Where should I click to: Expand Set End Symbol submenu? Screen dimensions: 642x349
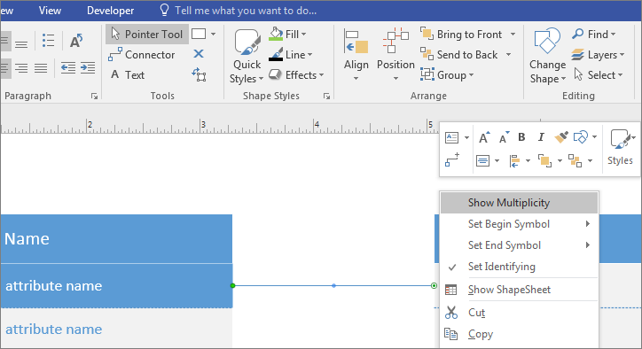coord(519,245)
